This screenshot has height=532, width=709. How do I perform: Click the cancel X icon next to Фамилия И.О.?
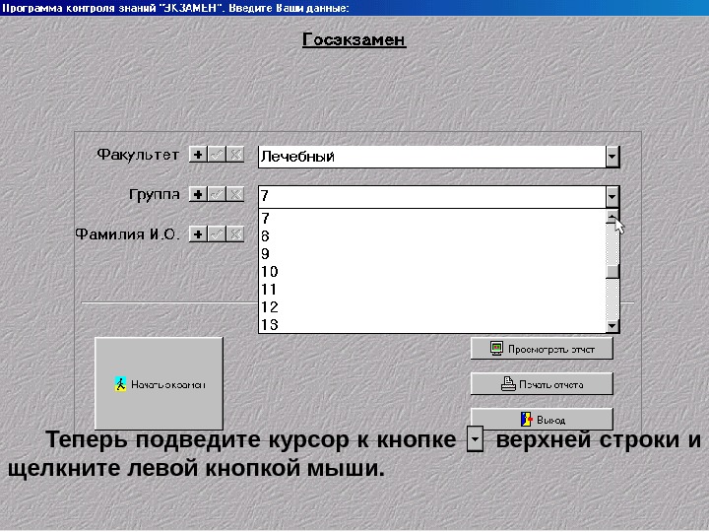(x=235, y=234)
